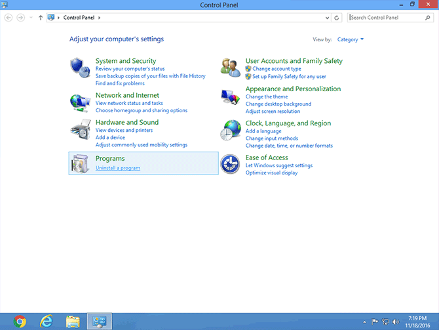Open the System and Security shield icon
The image size is (439, 330).
point(80,68)
